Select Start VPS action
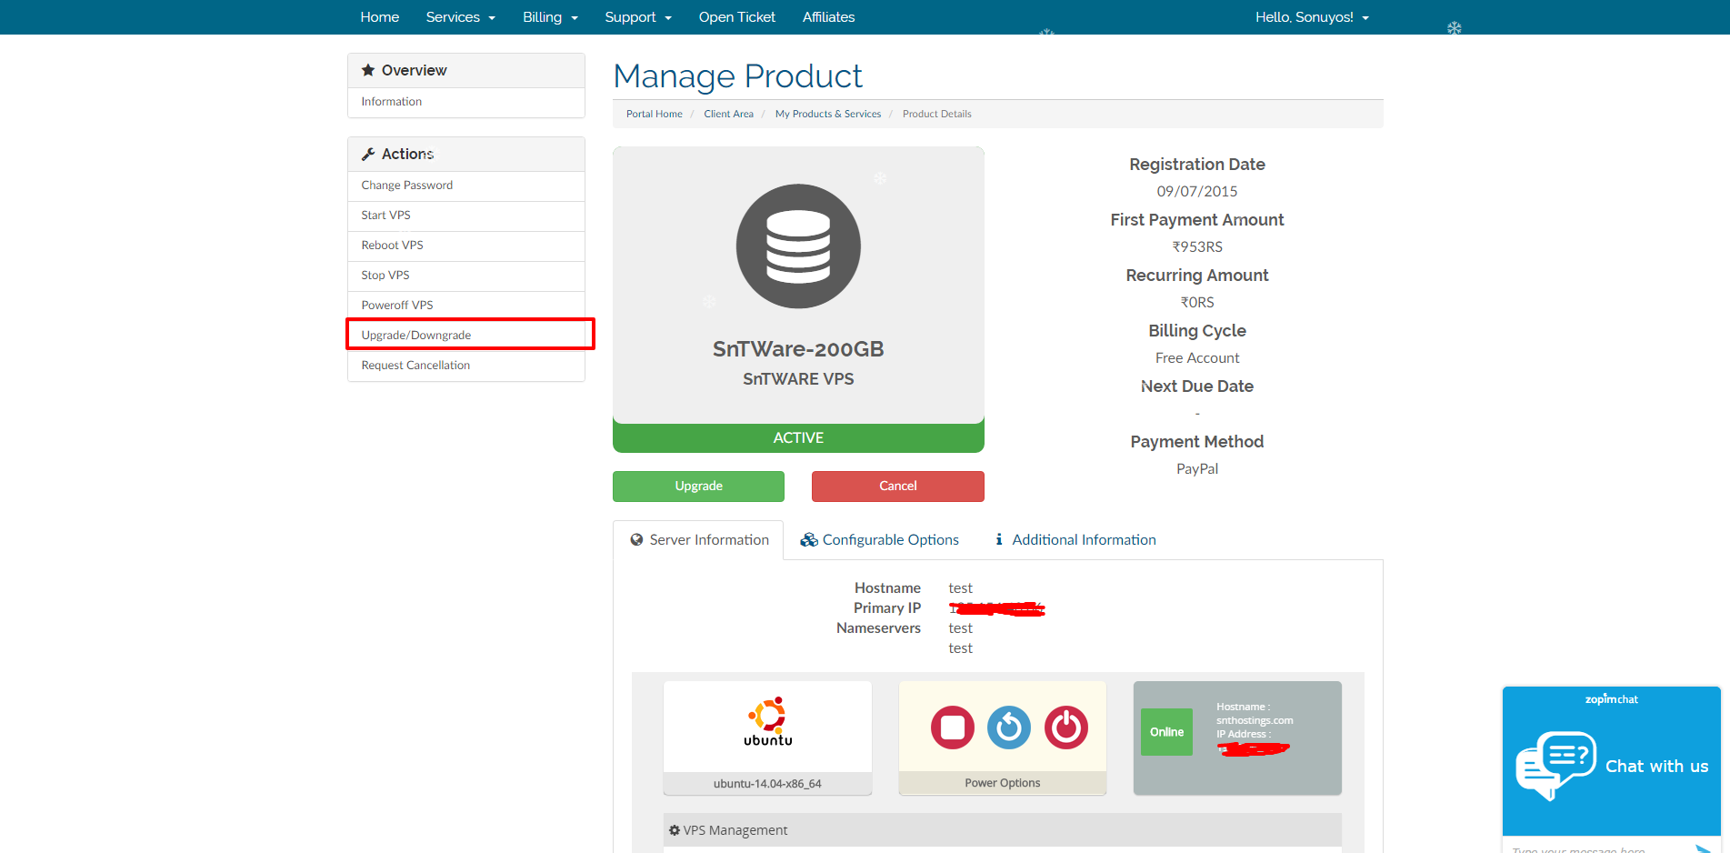The image size is (1730, 853). pyautogui.click(x=466, y=216)
